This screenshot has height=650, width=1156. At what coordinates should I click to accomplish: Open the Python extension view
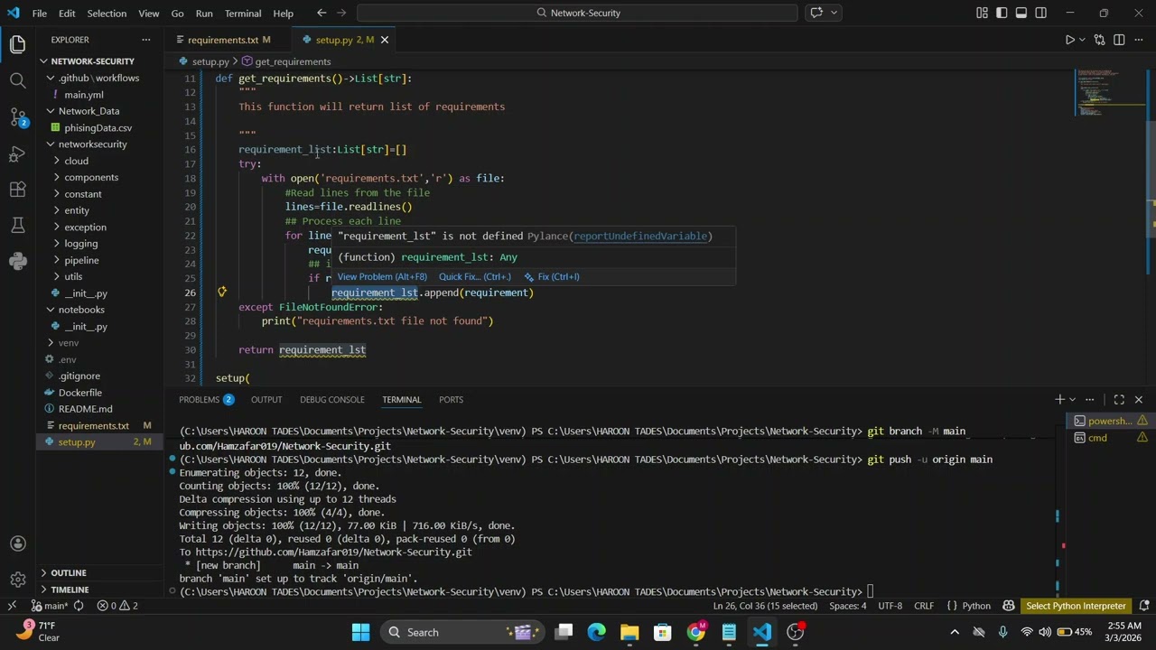(17, 261)
